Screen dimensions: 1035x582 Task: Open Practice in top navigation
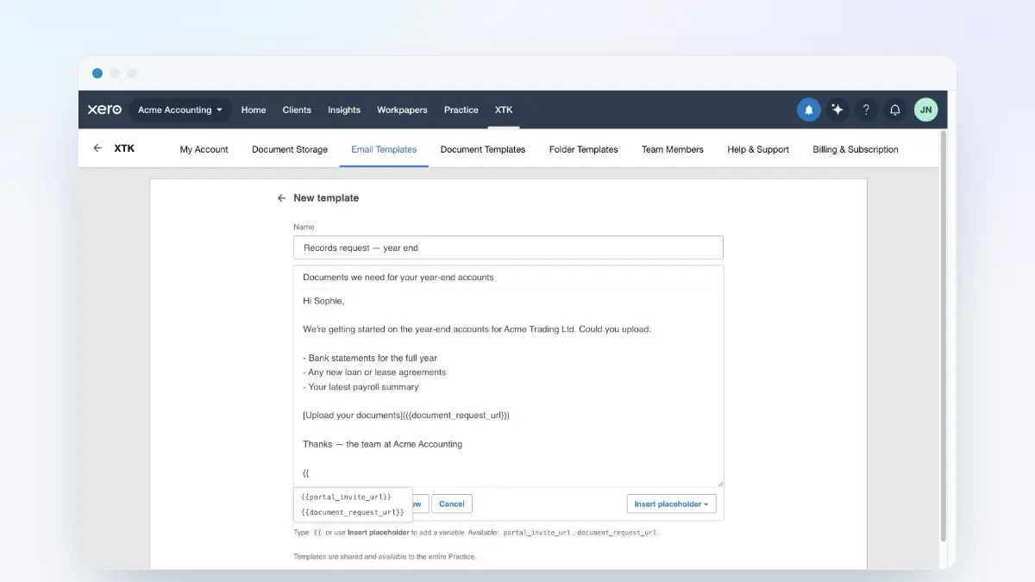pos(461,110)
